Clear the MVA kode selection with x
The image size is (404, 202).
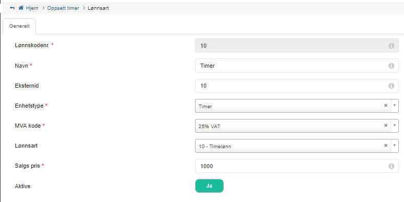tap(386, 126)
